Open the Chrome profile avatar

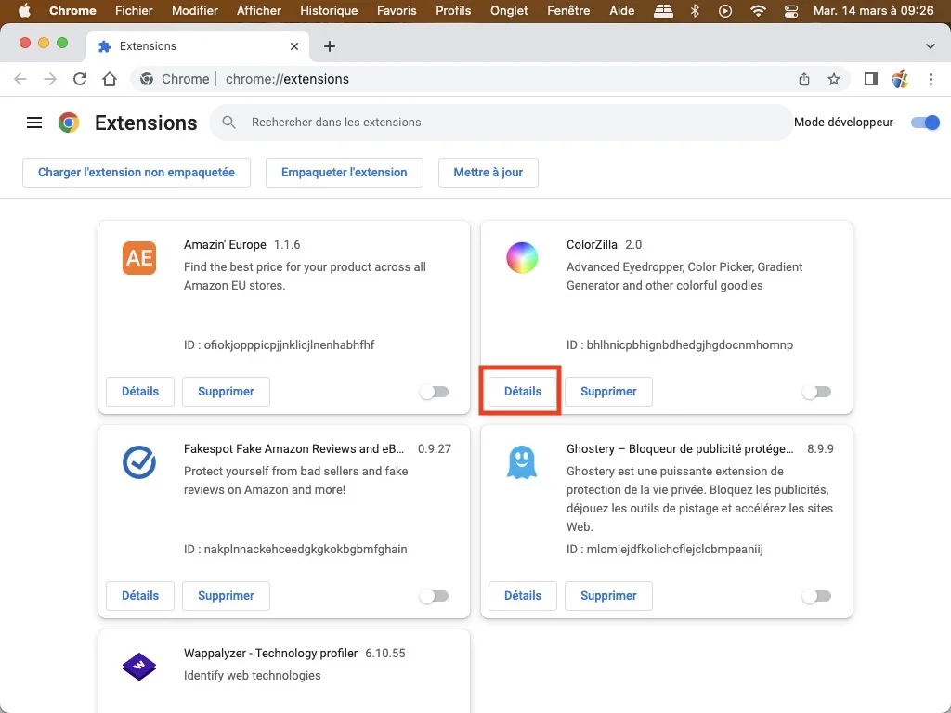[x=901, y=79]
